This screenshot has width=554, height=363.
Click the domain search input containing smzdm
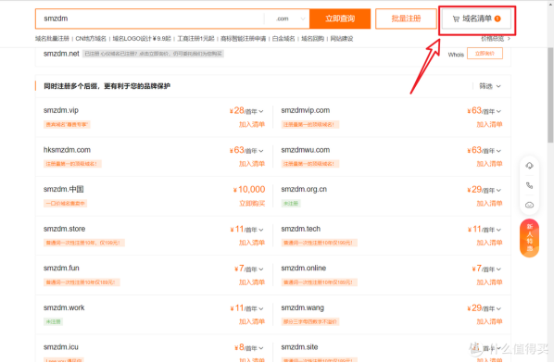click(149, 19)
